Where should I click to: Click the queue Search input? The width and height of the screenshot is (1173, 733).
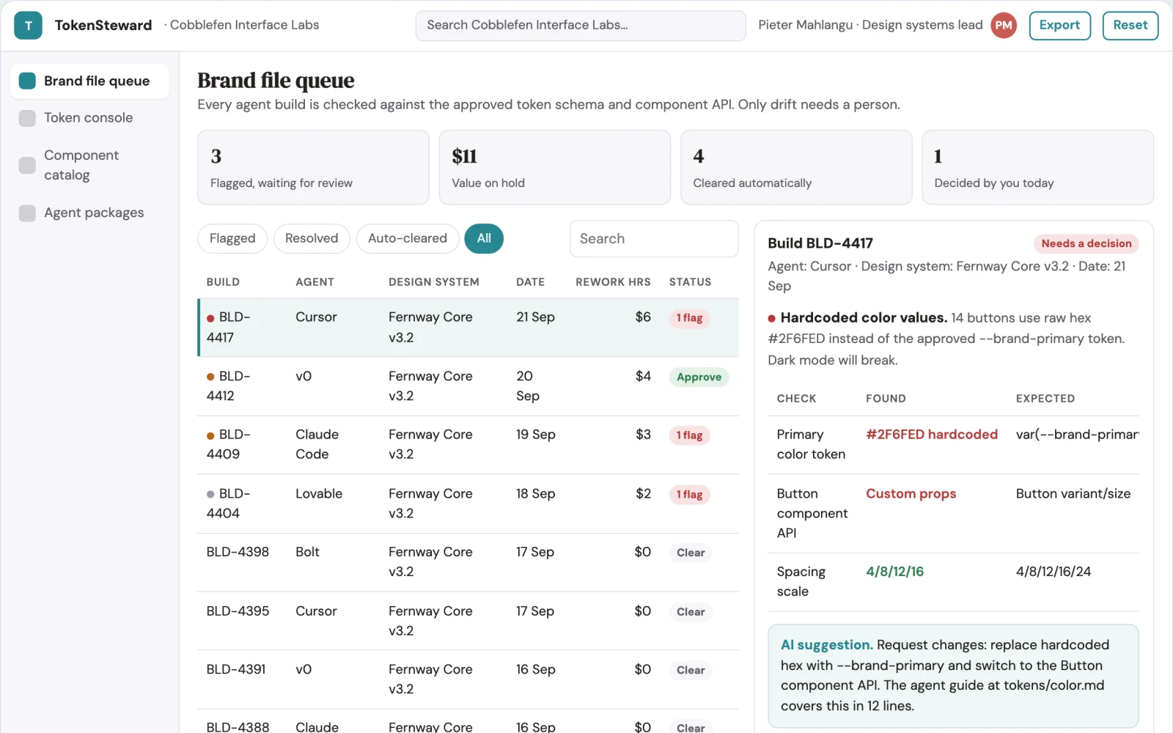point(654,239)
